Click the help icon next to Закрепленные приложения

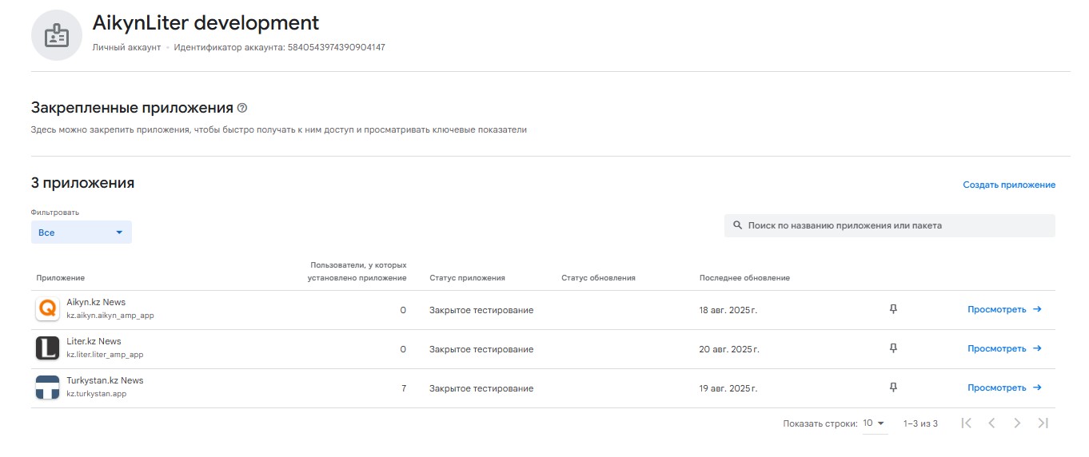pyautogui.click(x=242, y=108)
